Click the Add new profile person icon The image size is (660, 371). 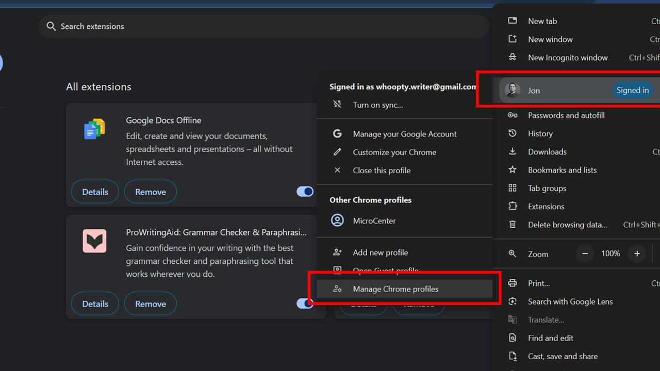click(337, 252)
